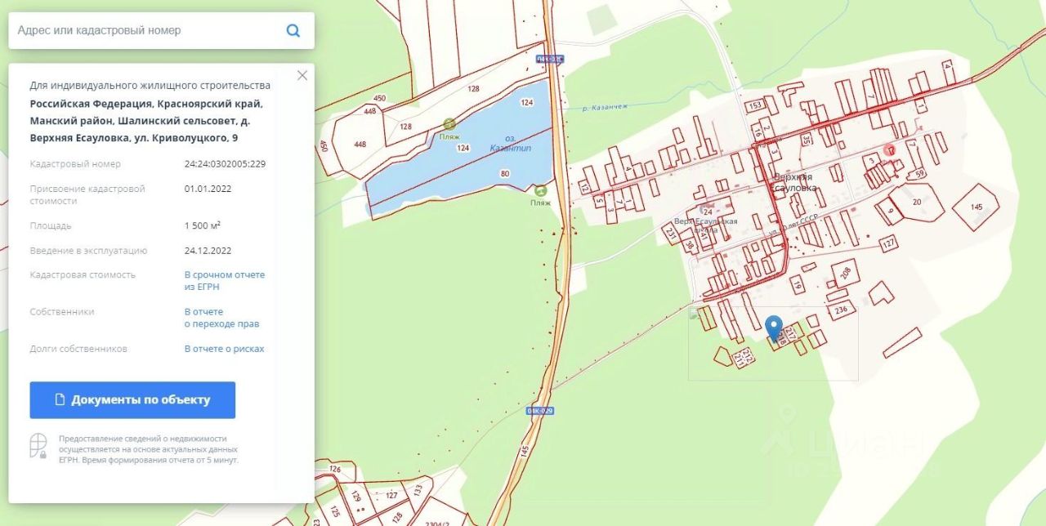Image resolution: width=1046 pixels, height=526 pixels.
Task: Click the red point-of-interest marker in the village
Action: [890, 150]
